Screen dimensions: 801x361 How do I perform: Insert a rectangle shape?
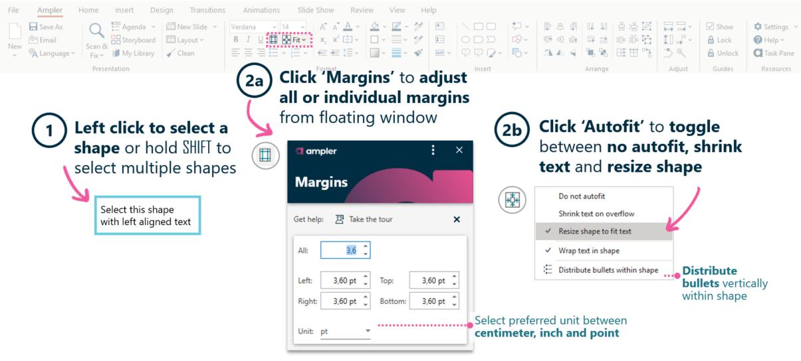[x=479, y=27]
